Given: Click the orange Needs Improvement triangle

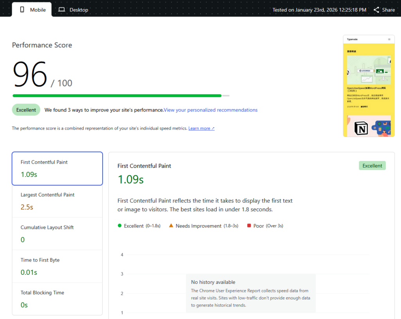Looking at the screenshot, I should (171, 226).
